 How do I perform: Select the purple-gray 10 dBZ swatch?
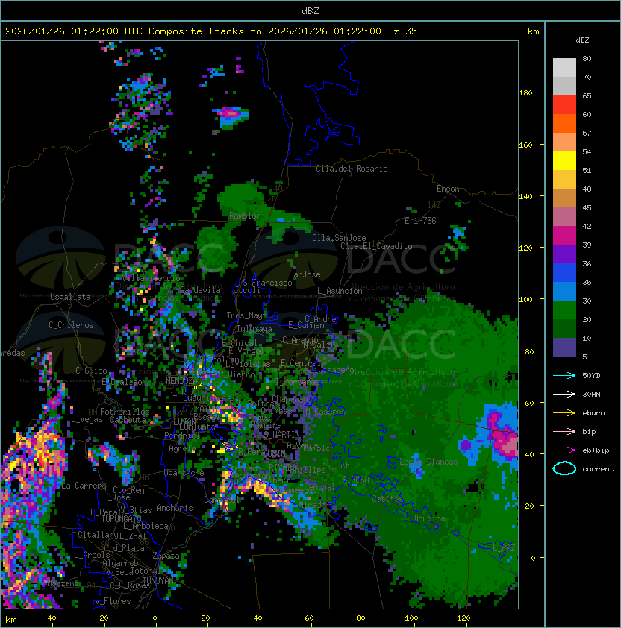point(564,348)
